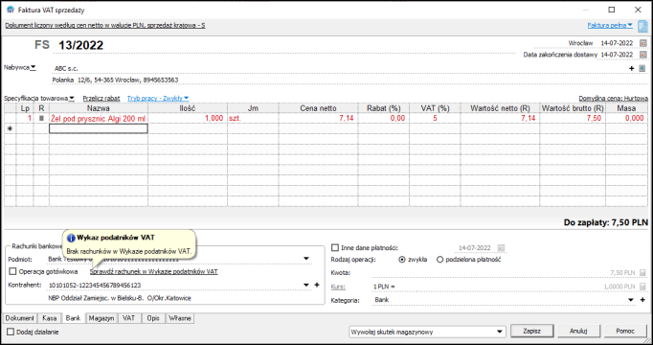Click the R column marker in row 1

(41, 118)
